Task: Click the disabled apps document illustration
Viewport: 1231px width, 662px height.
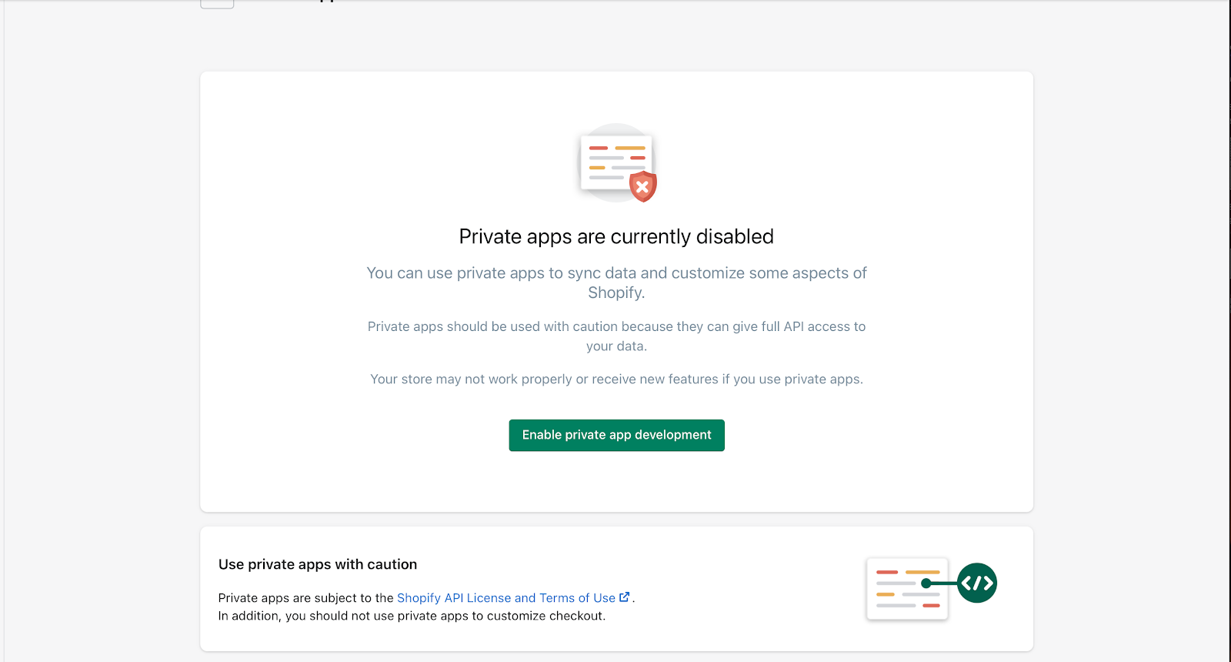Action: [x=614, y=161]
